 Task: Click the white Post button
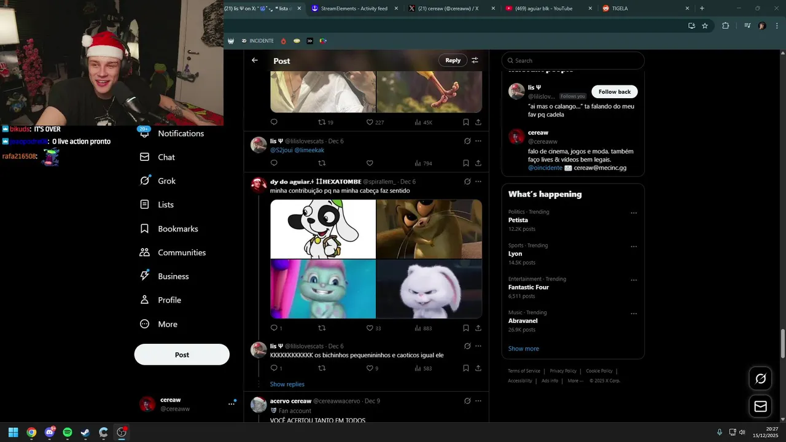(182, 355)
